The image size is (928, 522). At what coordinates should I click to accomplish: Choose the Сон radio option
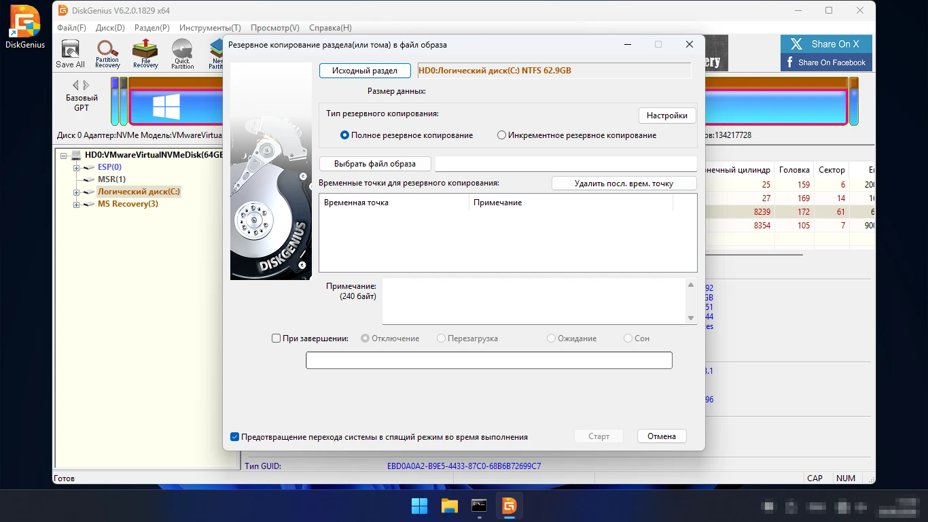pos(628,338)
